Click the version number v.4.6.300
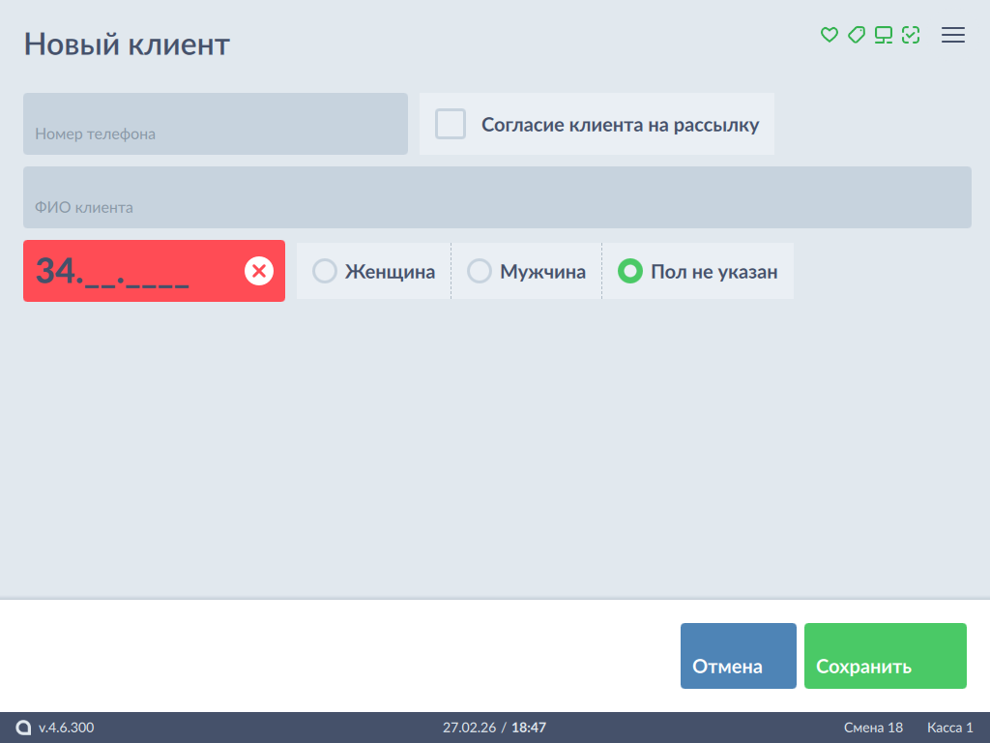The height and width of the screenshot is (743, 990). click(x=67, y=728)
